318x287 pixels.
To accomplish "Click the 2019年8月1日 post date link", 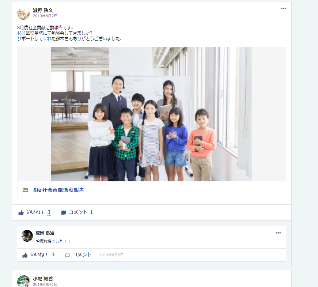I will coord(45,284).
